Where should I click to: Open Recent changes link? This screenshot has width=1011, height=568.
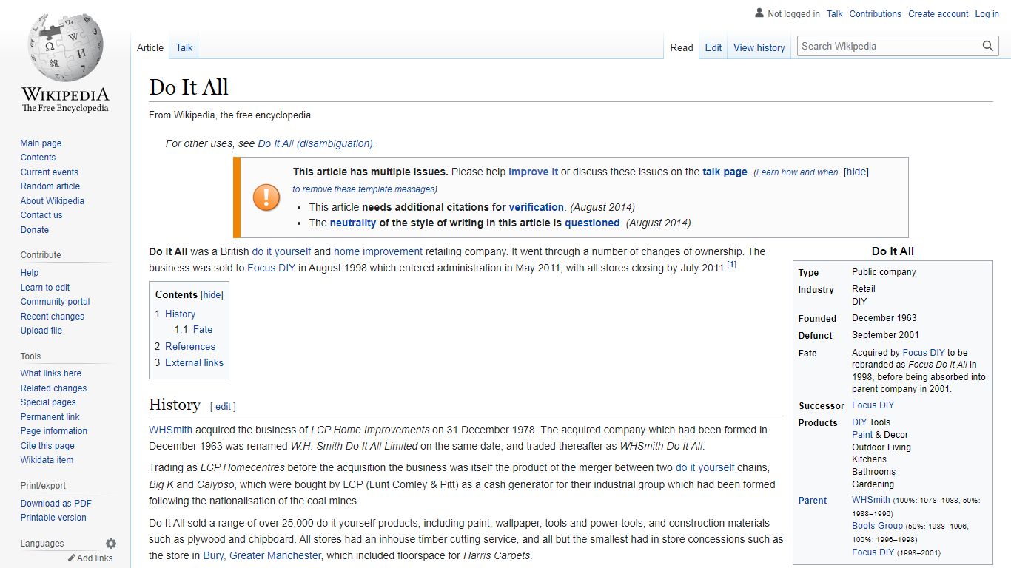[53, 317]
